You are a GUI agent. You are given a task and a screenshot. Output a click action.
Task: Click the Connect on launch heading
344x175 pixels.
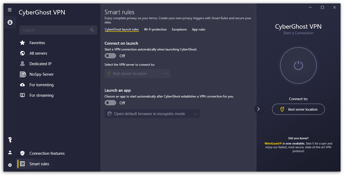point(121,43)
